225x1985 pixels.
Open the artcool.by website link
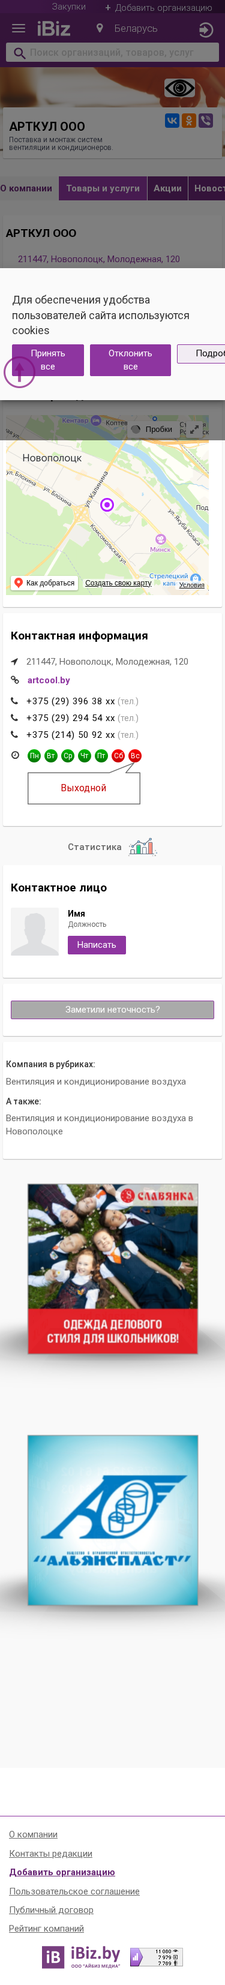click(49, 680)
